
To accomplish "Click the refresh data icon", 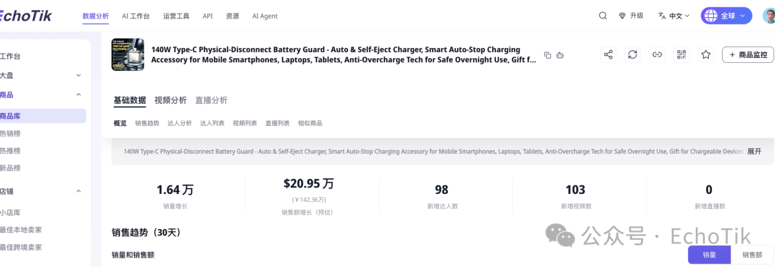I will click(x=633, y=54).
